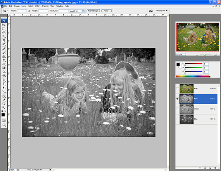The image size is (221, 171).
Task: Open the Help menu
Action: pyautogui.click(x=67, y=6)
